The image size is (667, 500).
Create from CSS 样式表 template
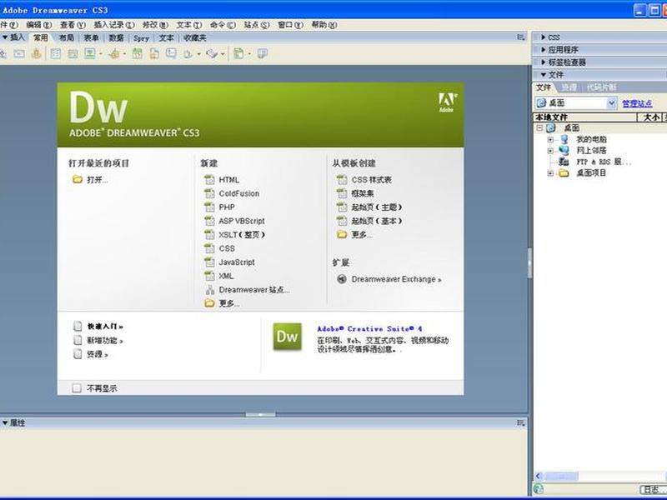pos(364,180)
